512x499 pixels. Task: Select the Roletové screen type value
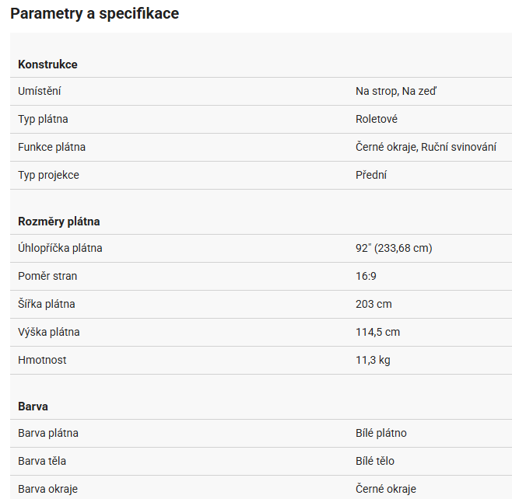coord(377,120)
